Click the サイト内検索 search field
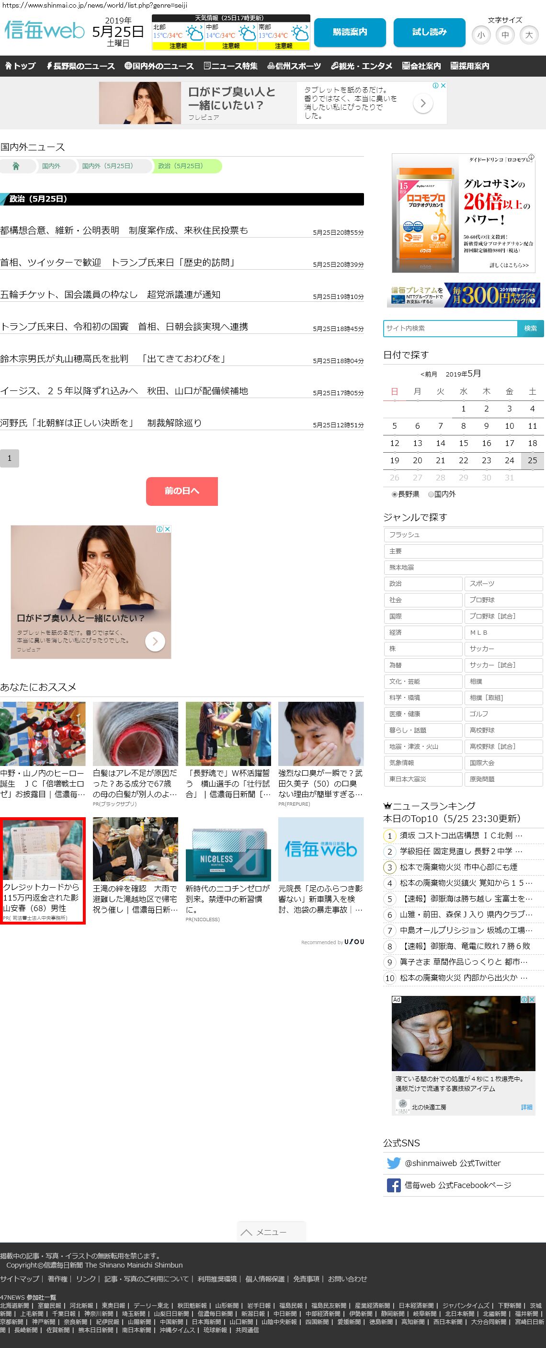 pos(450,328)
